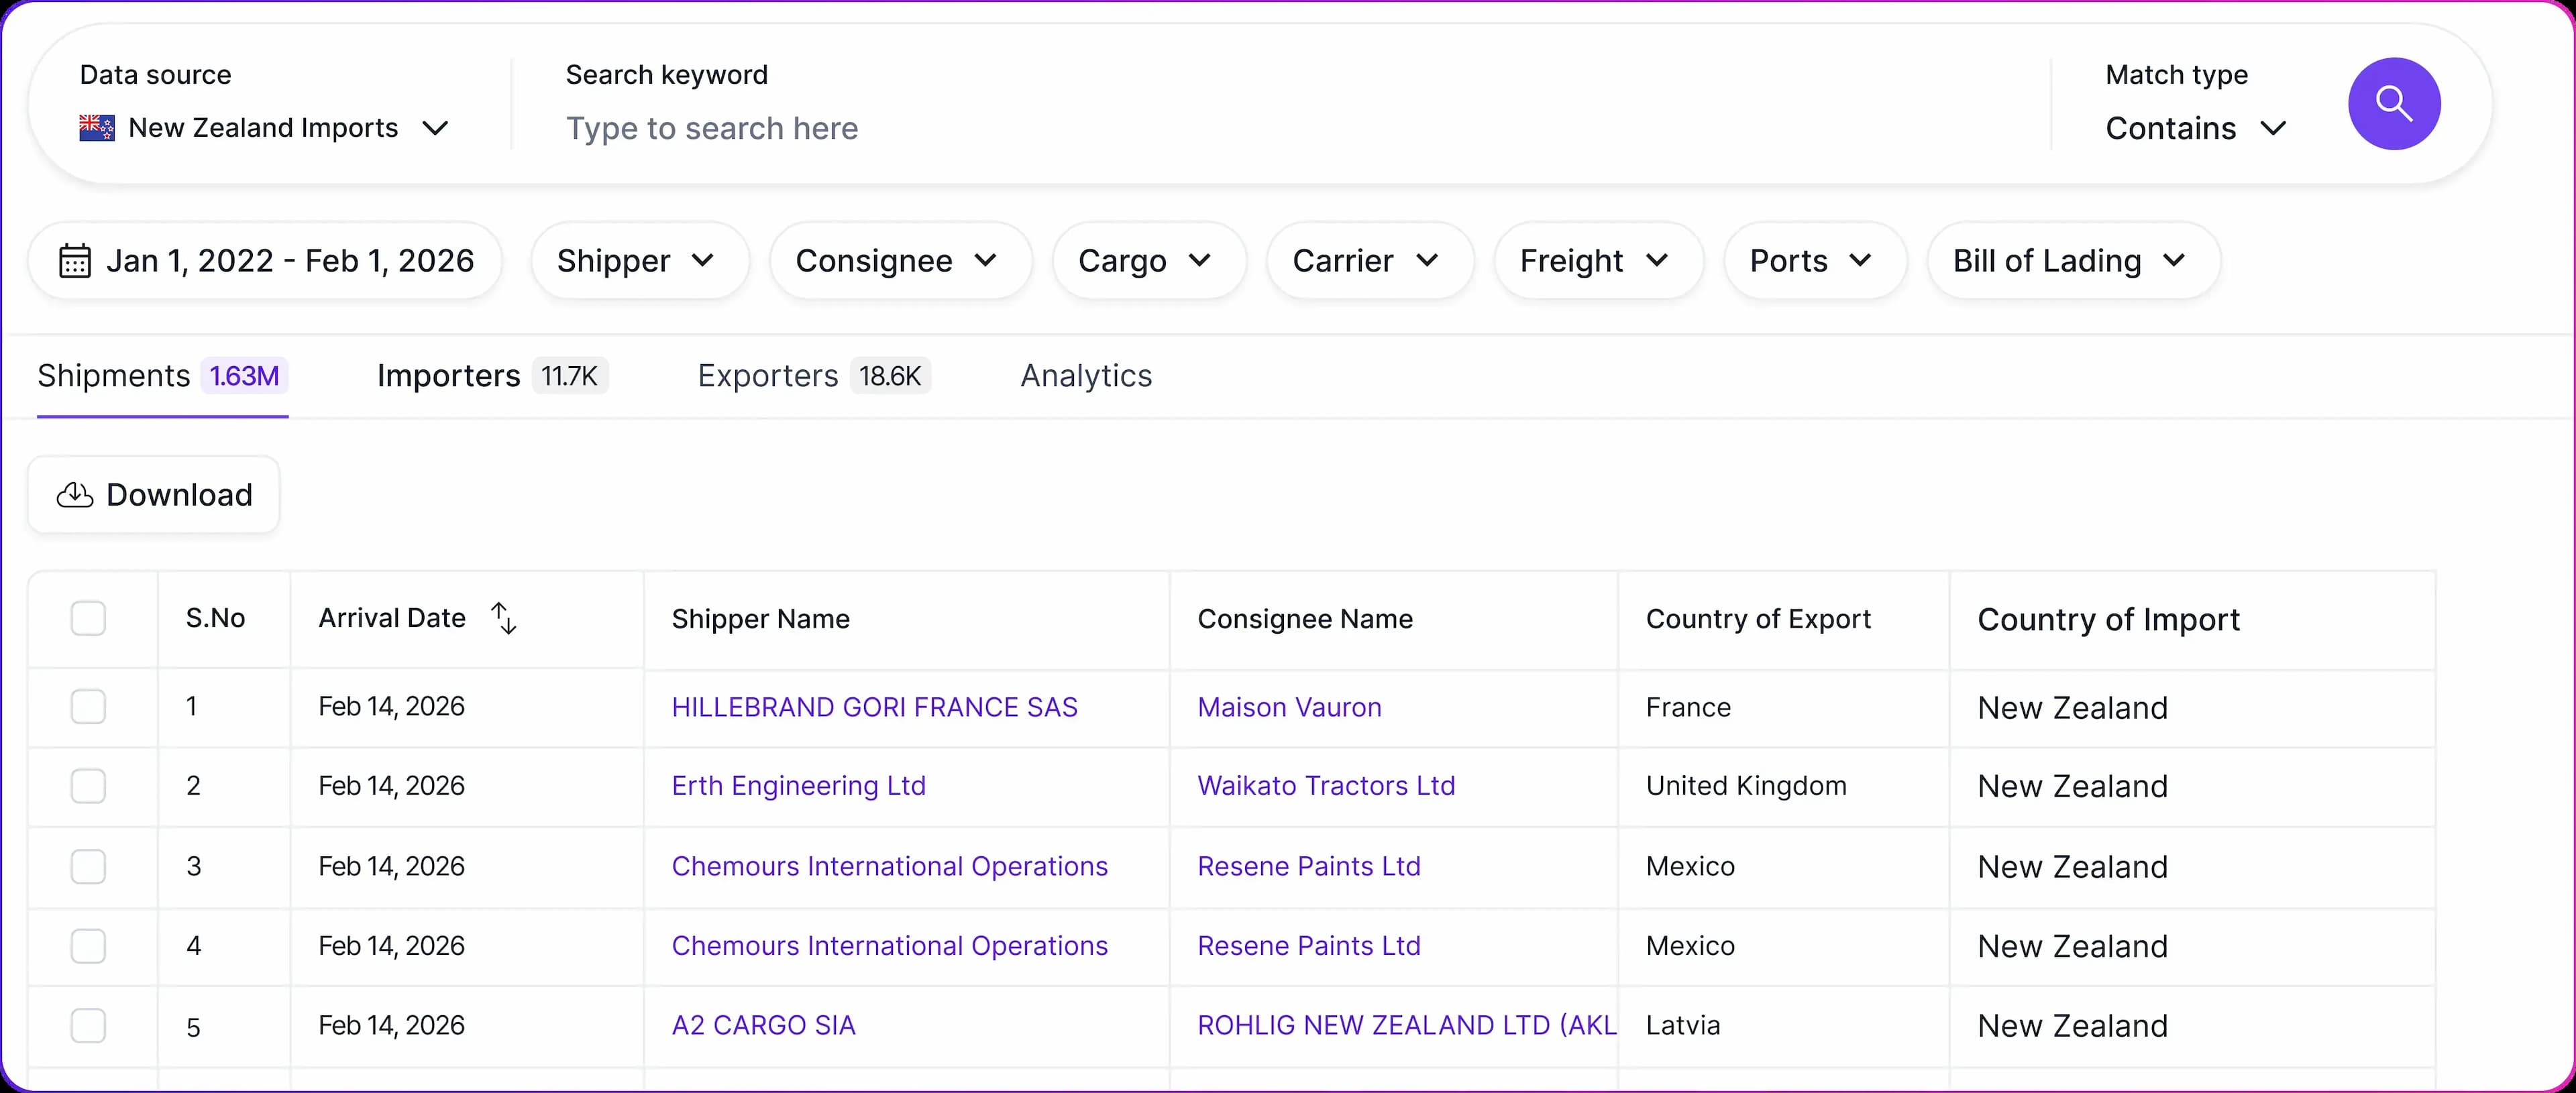Click the calendar icon in date range
The width and height of the screenshot is (2576, 1093).
point(75,261)
